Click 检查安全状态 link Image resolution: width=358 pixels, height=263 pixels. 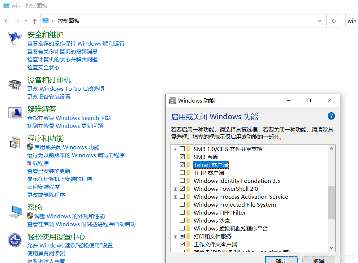tap(43, 68)
